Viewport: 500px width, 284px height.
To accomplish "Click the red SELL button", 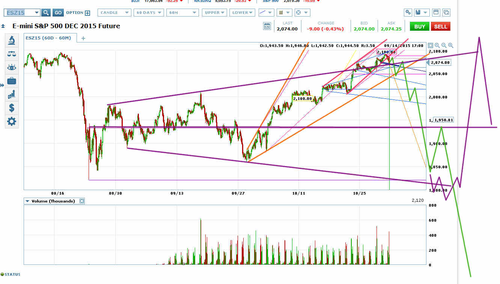I will click(x=441, y=26).
